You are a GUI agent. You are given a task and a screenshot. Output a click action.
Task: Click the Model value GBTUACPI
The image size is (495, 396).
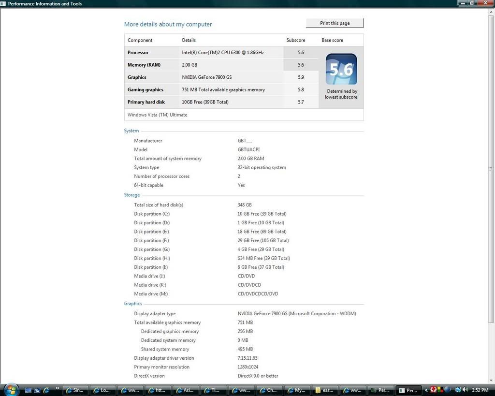[249, 150]
